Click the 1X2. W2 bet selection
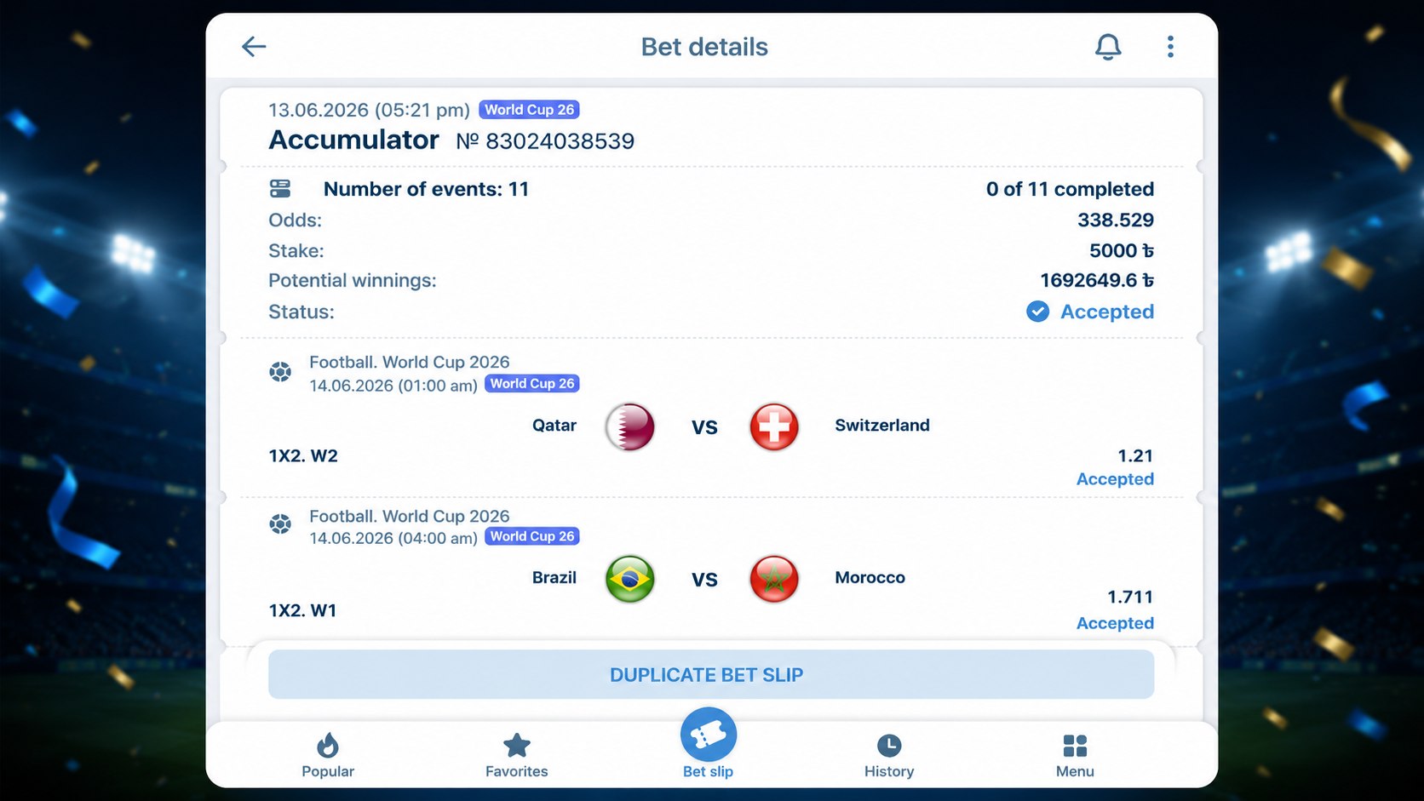1424x801 pixels. pos(303,456)
